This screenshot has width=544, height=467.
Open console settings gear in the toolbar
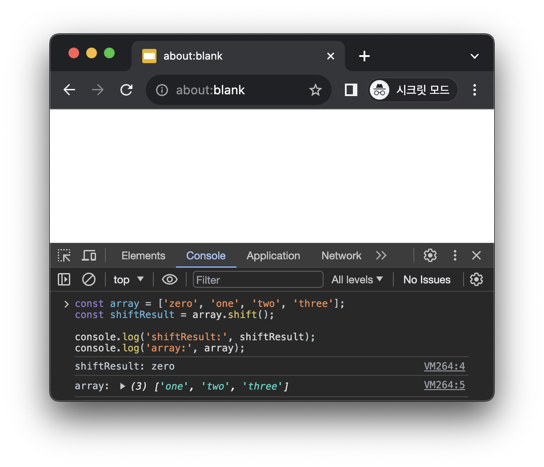point(476,279)
